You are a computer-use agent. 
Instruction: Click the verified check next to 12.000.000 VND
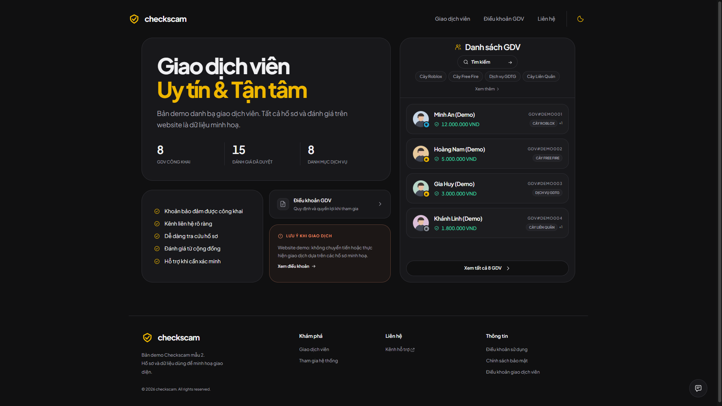point(437,124)
